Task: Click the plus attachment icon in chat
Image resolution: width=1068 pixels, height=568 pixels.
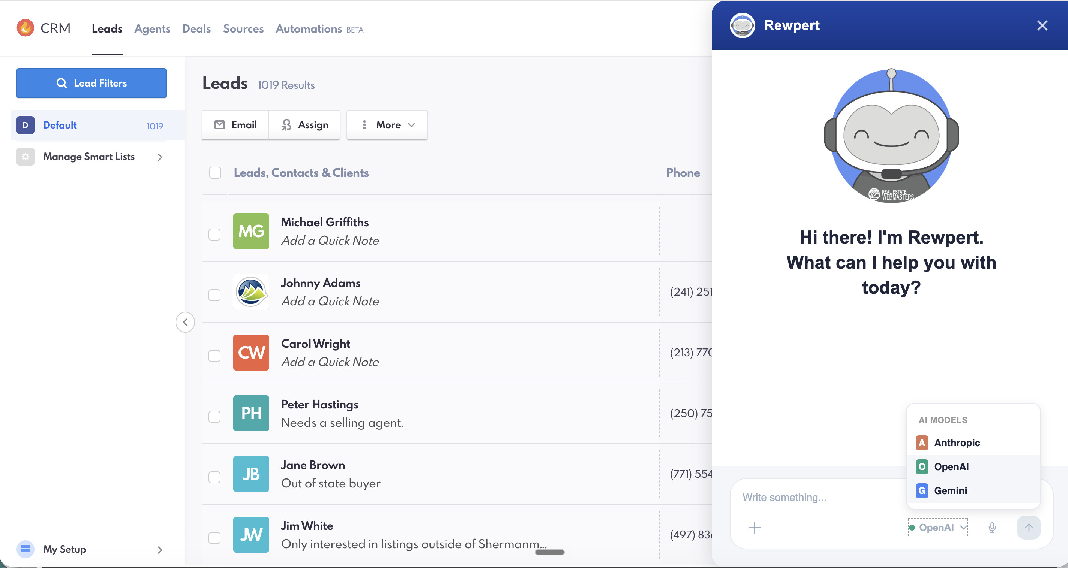Action: point(754,528)
